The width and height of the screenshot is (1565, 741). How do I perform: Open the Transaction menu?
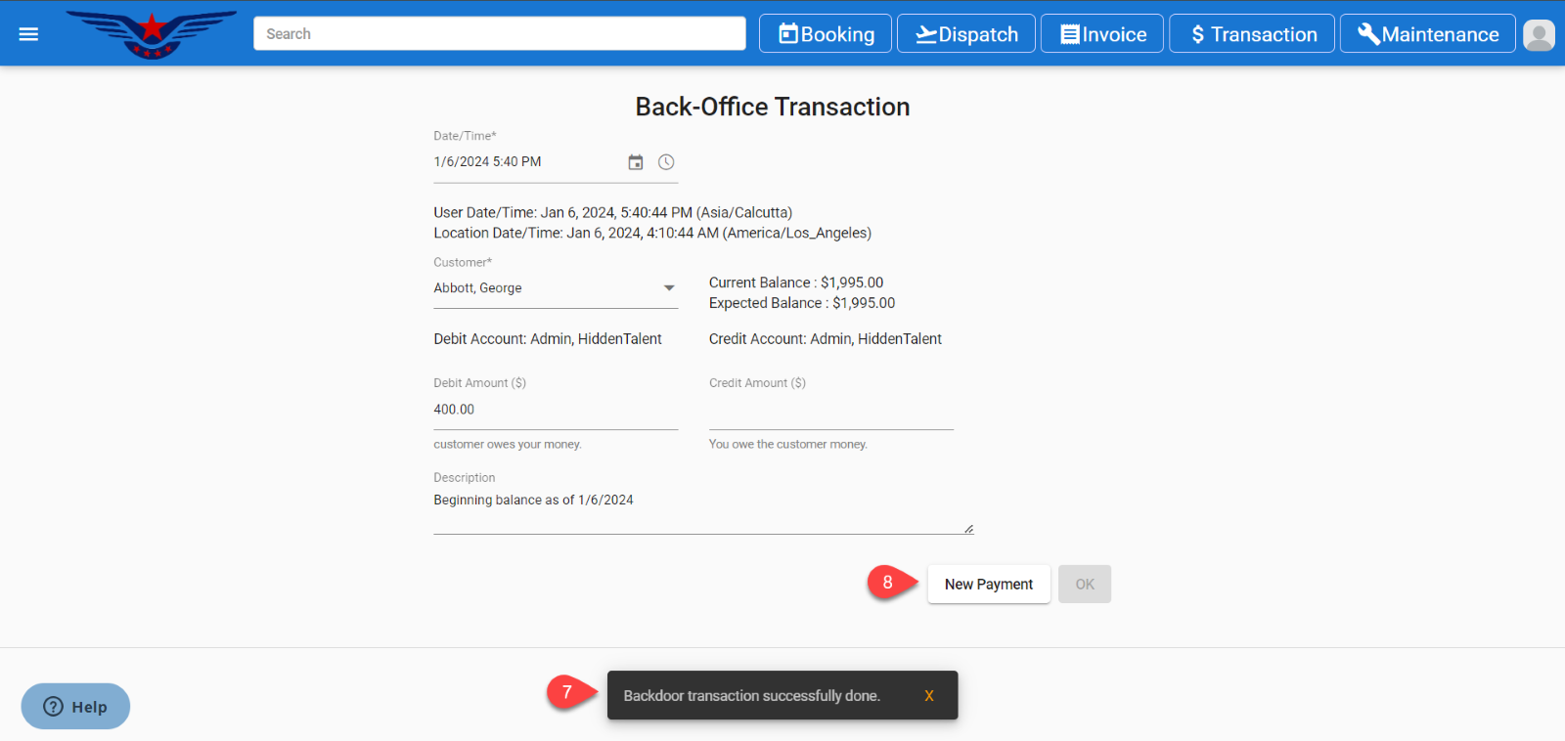click(x=1252, y=34)
